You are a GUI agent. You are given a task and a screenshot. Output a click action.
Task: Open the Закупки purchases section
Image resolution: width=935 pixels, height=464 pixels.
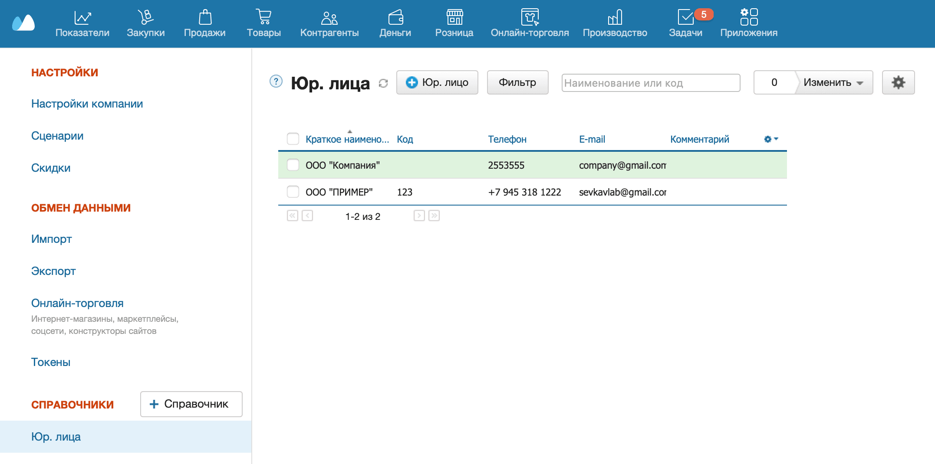pyautogui.click(x=145, y=18)
